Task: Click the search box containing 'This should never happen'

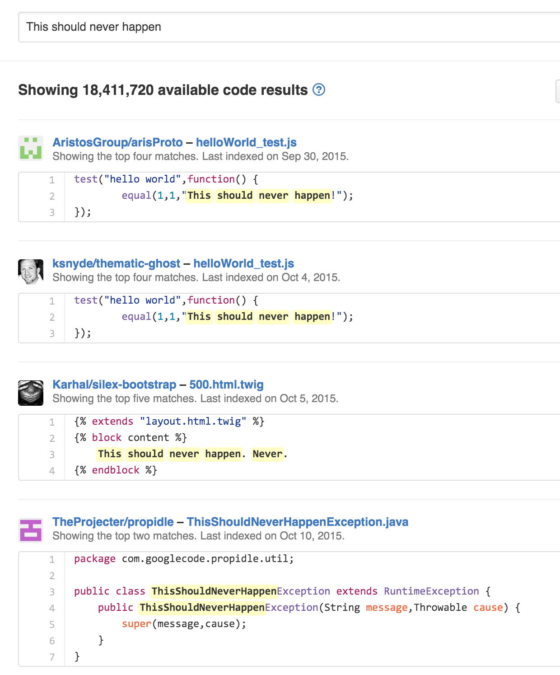Action: coord(289,27)
